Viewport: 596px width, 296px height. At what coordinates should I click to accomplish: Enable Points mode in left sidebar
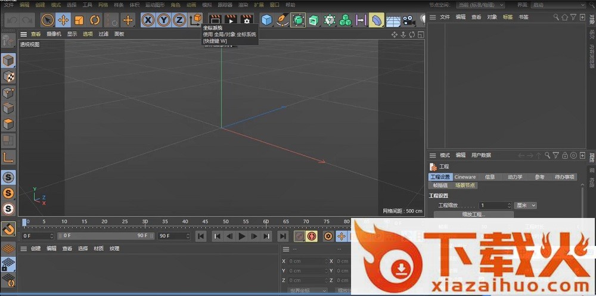tap(9, 92)
